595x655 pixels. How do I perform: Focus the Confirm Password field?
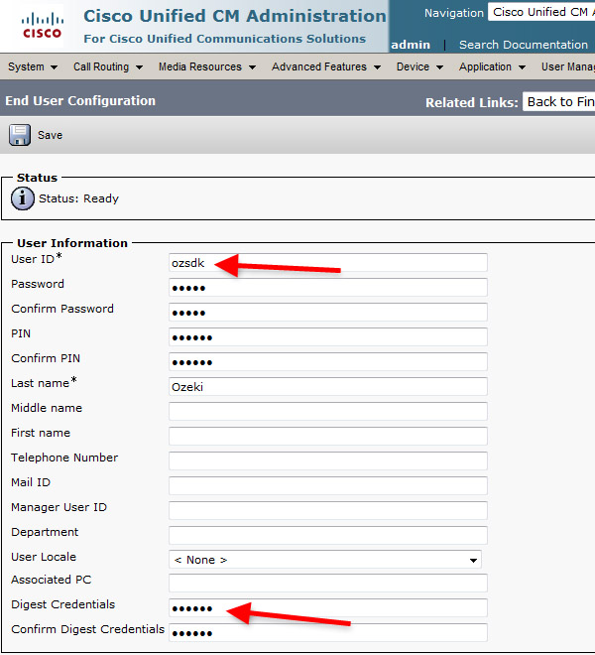(x=328, y=313)
